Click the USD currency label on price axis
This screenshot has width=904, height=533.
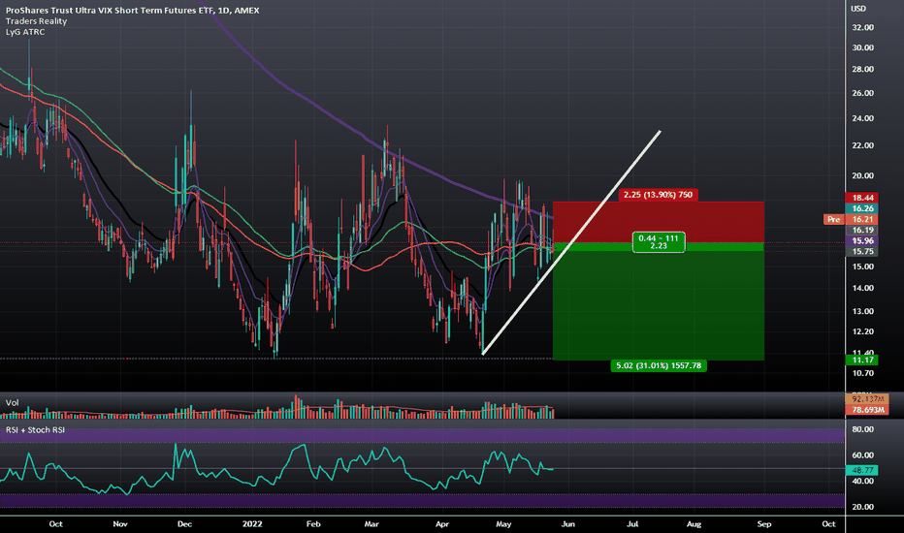[x=858, y=9]
